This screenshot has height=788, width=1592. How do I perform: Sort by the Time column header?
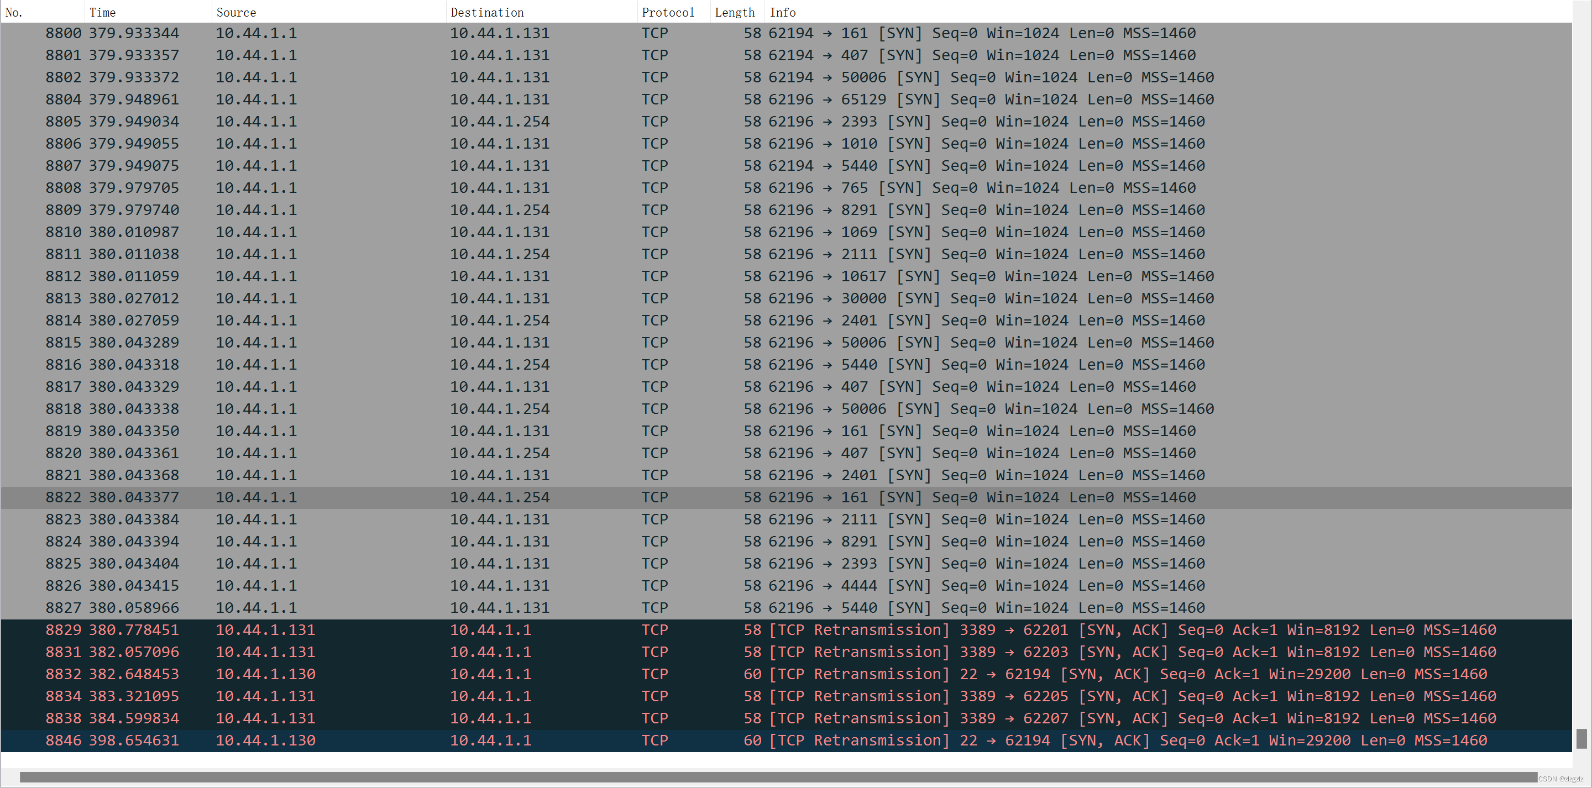[102, 12]
